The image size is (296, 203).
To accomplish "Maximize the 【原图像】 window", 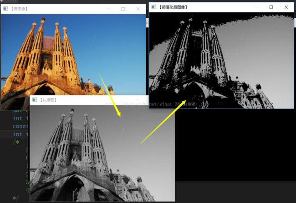I will click(x=123, y=9).
